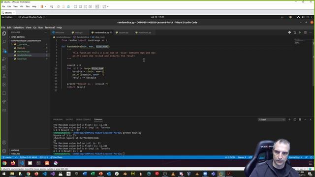
Task: Click Ln/Col indicator in status bar
Action: click(230, 157)
